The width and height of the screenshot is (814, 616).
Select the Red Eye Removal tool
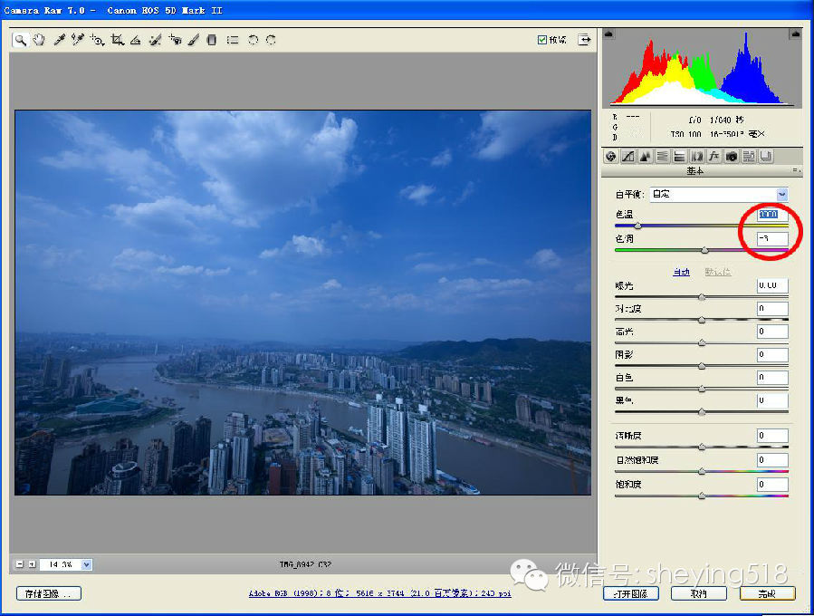click(x=176, y=40)
